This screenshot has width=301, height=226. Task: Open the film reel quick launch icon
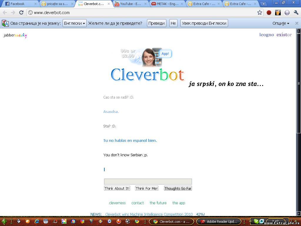128,221
